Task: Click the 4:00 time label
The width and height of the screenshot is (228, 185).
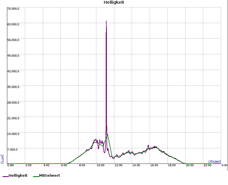Action: [46, 165]
